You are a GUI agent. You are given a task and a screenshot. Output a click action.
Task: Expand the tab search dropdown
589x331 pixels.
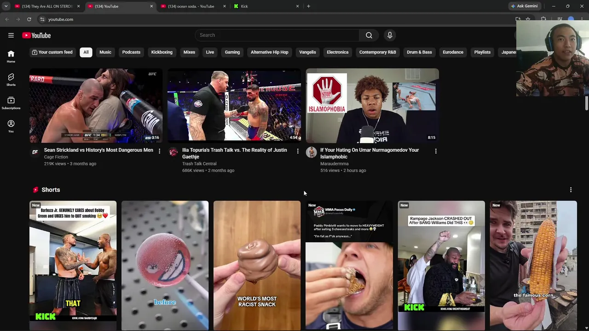pos(6,6)
